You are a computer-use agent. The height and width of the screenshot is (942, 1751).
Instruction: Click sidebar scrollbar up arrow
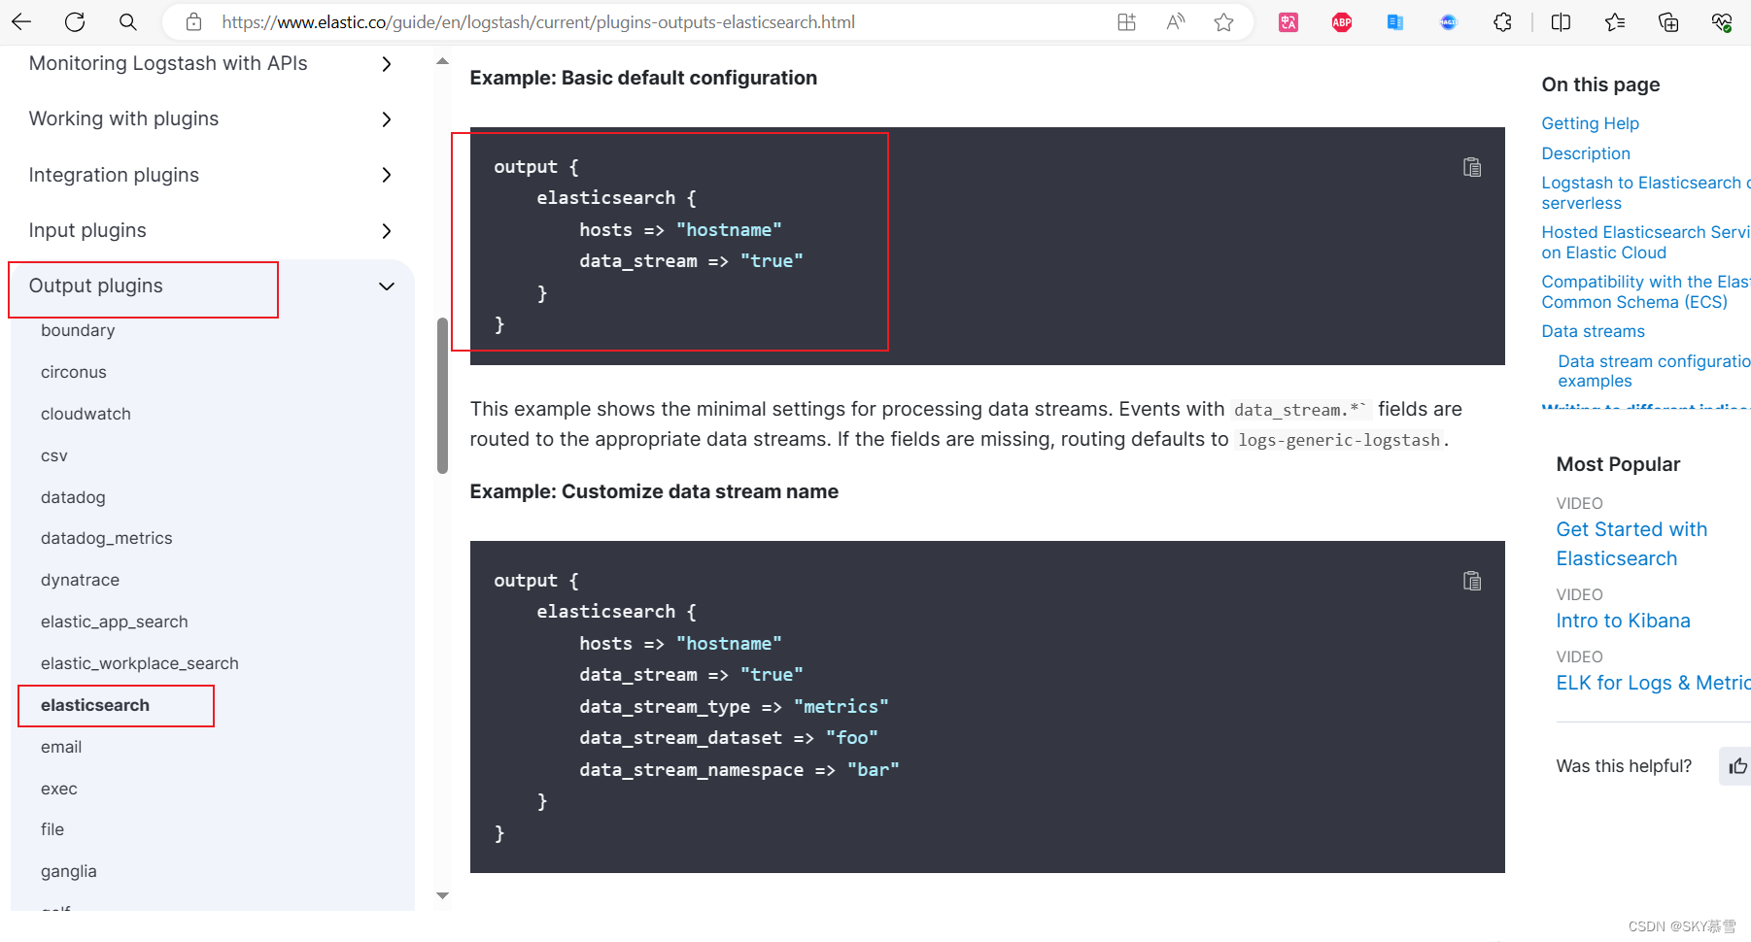(442, 61)
